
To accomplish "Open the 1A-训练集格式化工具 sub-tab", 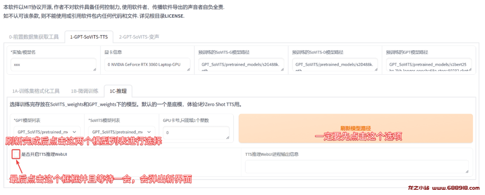I will point(36,91).
